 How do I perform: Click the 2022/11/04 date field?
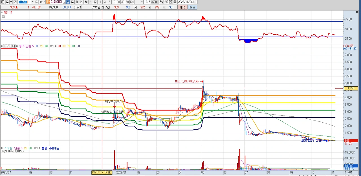click(x=185, y=2)
